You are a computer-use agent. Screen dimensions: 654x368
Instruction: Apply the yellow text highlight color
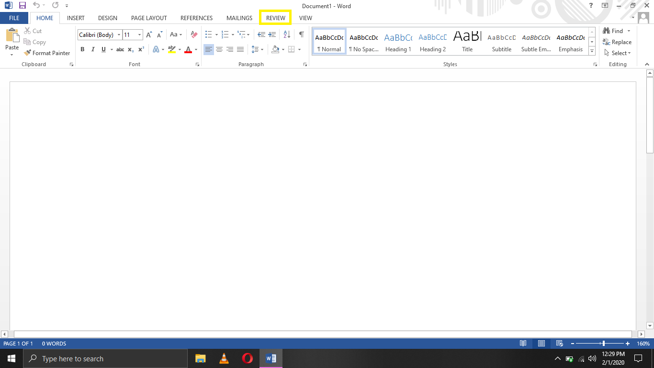tap(172, 49)
